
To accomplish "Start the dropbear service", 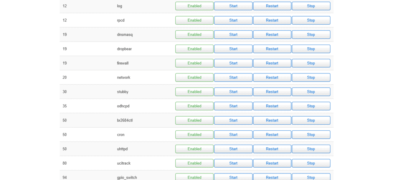I will point(233,49).
